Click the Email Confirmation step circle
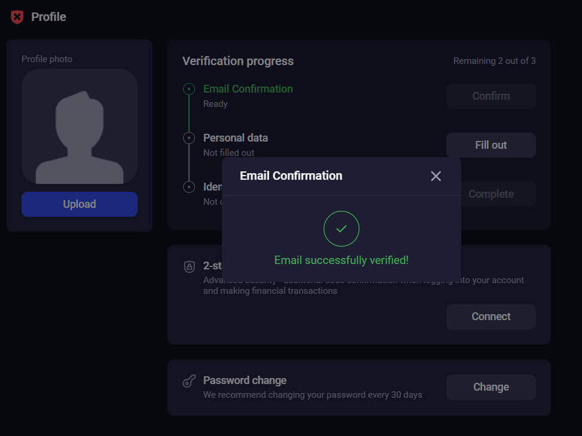Screen dimensions: 582x436 click(x=189, y=89)
